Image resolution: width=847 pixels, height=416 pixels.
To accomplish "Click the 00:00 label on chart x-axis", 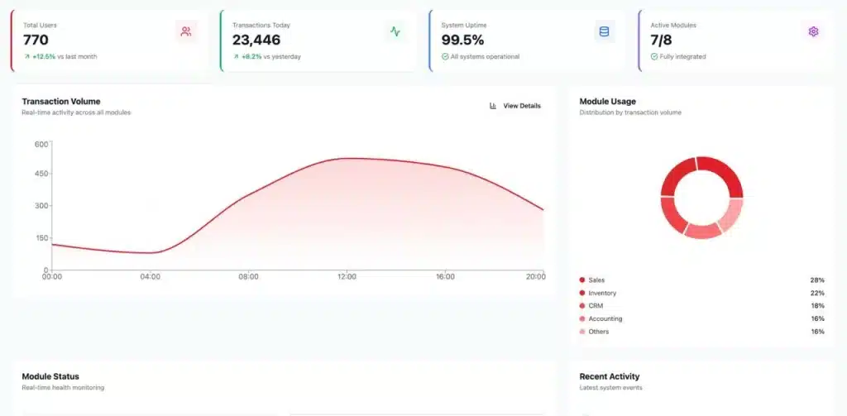I will pos(52,276).
